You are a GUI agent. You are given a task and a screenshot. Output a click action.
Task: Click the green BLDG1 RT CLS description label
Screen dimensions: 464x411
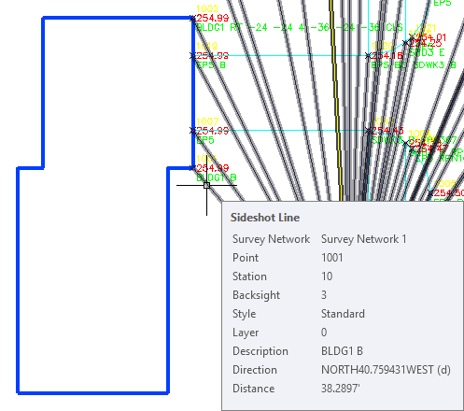point(300,27)
